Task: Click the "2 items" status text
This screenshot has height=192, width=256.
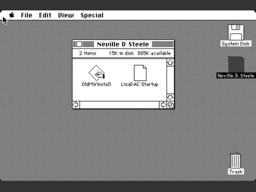Action: 88,53
